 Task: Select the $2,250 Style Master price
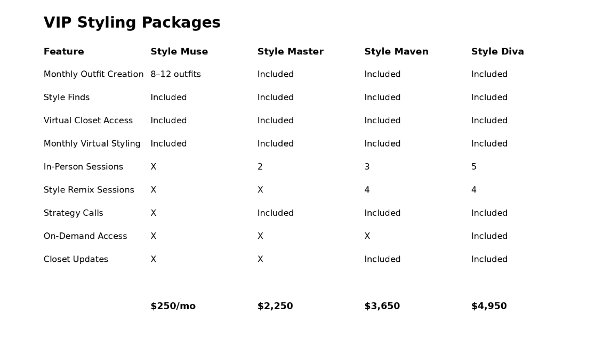coord(275,306)
